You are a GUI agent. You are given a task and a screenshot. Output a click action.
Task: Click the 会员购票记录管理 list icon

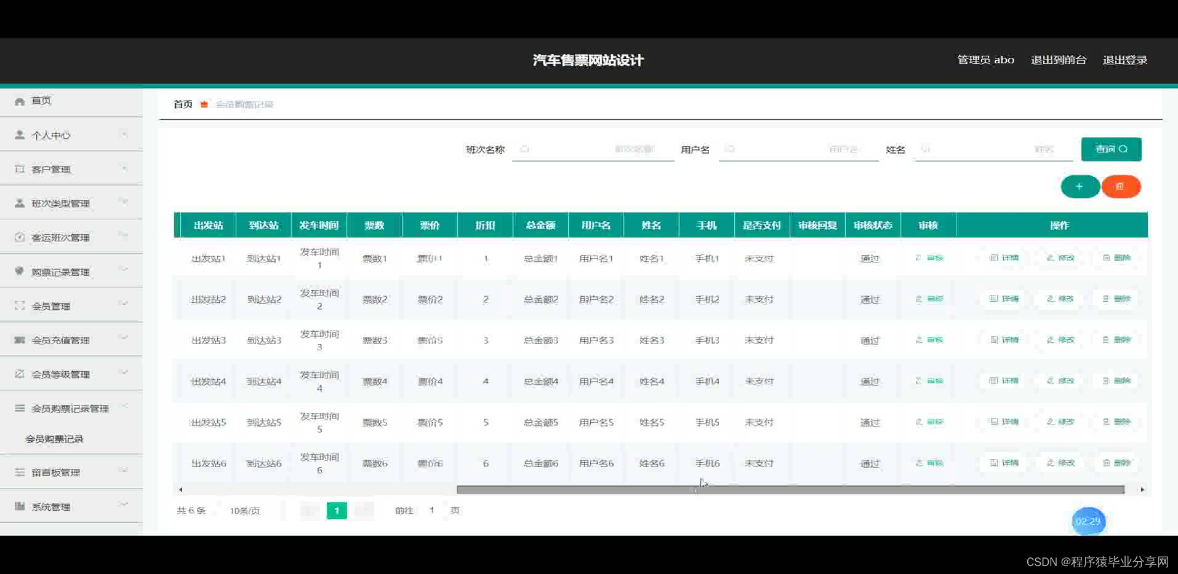pos(20,408)
